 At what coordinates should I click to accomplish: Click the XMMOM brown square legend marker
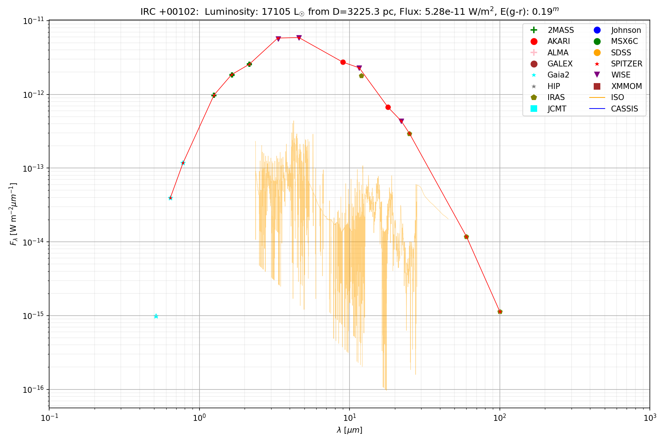coord(597,86)
